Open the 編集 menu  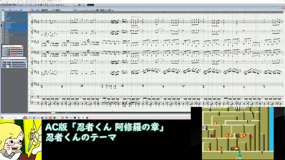coord(7,3)
